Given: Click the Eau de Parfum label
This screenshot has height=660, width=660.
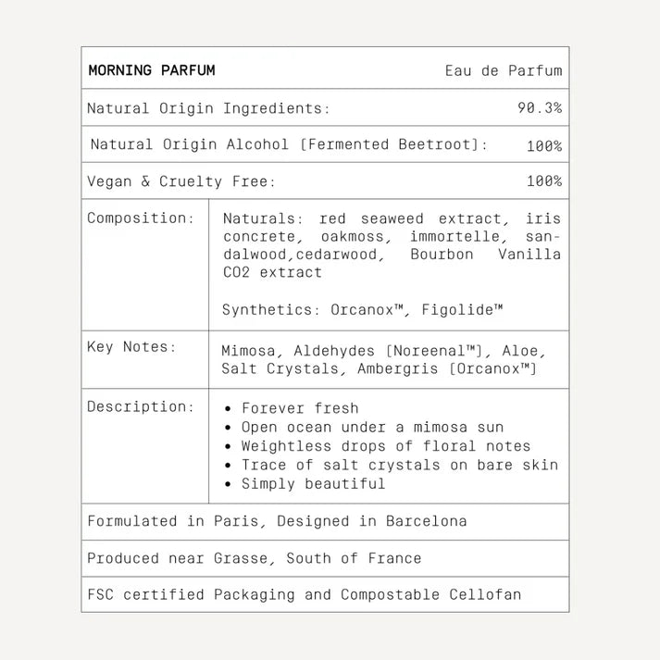Looking at the screenshot, I should click(503, 70).
